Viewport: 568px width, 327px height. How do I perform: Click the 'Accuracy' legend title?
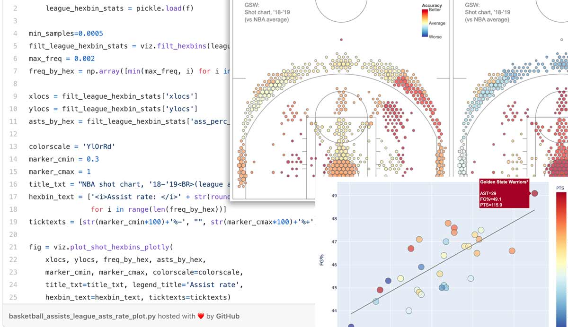click(432, 5)
